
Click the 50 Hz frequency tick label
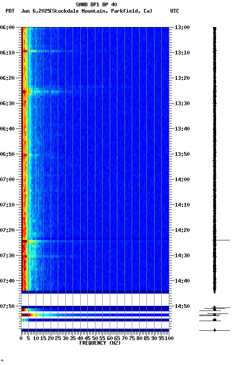click(x=95, y=338)
